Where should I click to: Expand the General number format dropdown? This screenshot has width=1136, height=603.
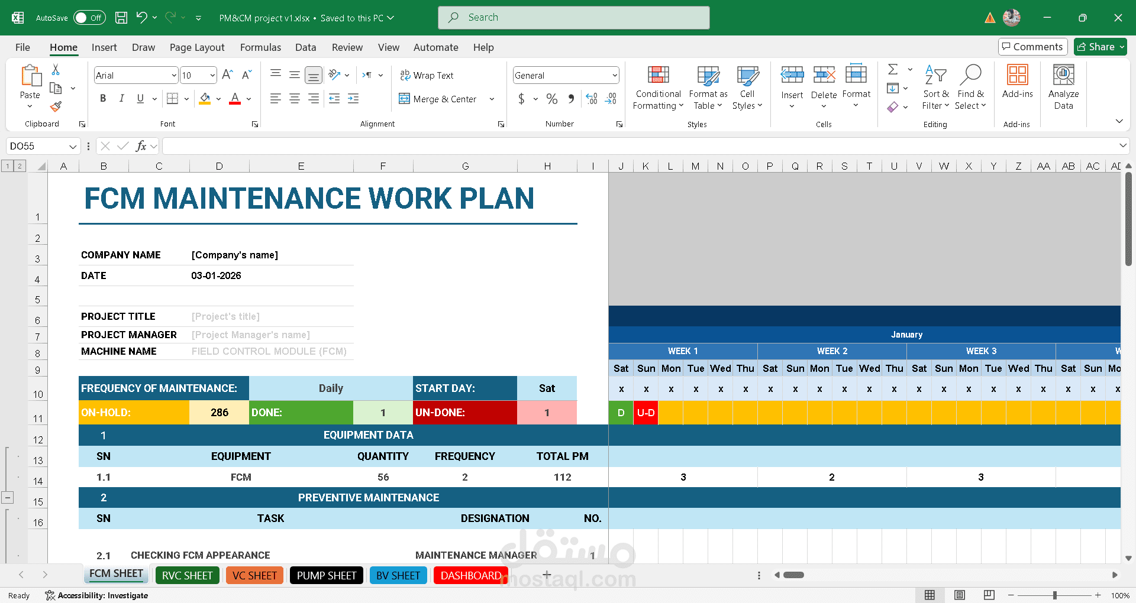click(x=615, y=75)
